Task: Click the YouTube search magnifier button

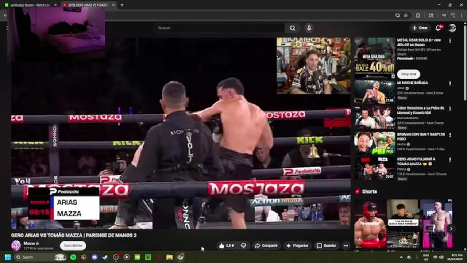Action: [x=293, y=28]
